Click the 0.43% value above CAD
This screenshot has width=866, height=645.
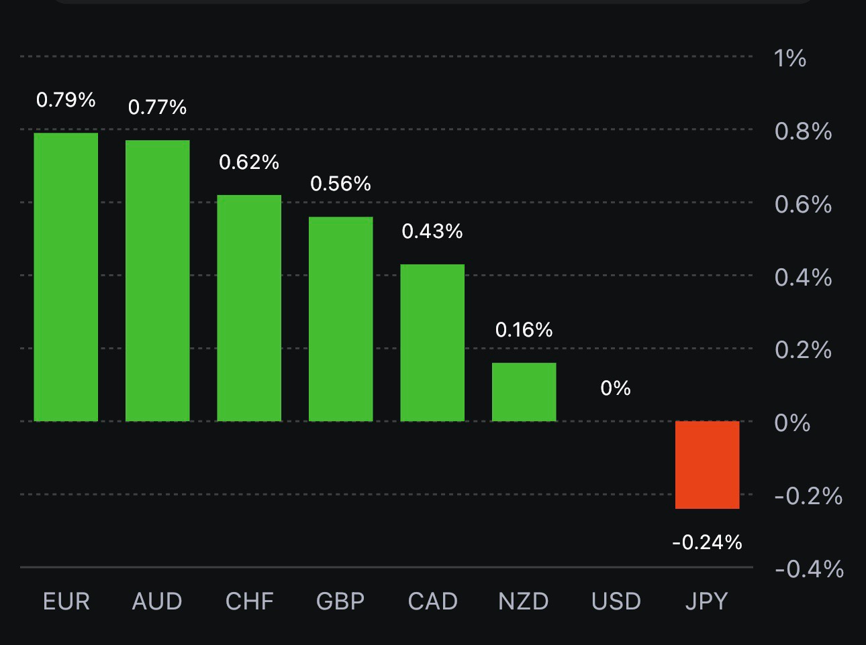pyautogui.click(x=432, y=231)
